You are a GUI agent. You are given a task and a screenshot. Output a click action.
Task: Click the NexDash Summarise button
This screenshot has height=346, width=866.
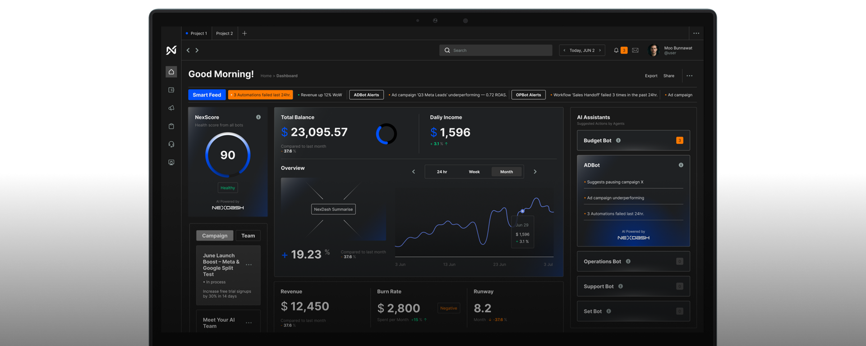point(333,209)
